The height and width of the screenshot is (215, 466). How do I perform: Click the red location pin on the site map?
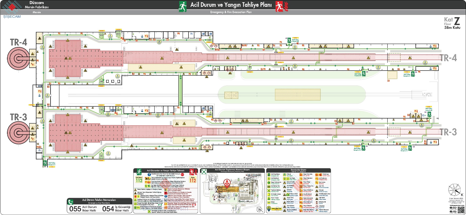tap(227, 183)
